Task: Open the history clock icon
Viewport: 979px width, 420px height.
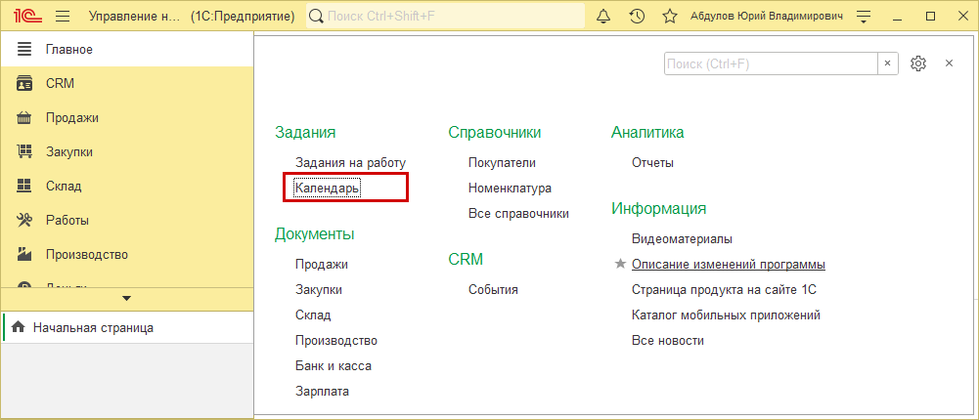Action: tap(637, 17)
